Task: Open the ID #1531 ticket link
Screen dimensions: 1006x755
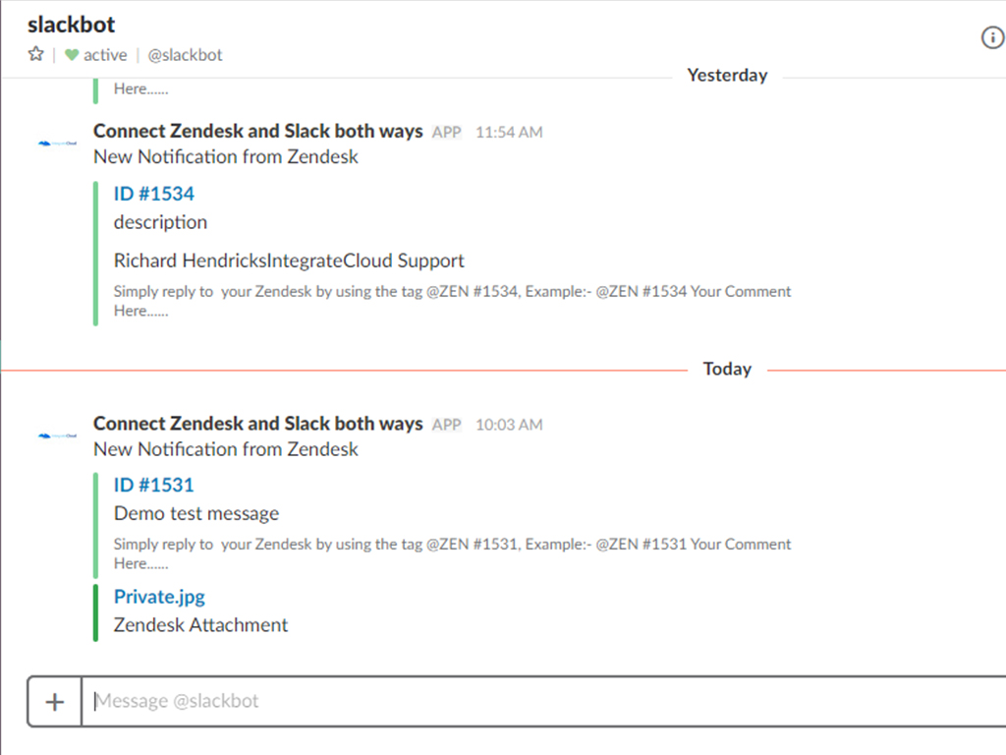Action: click(154, 485)
